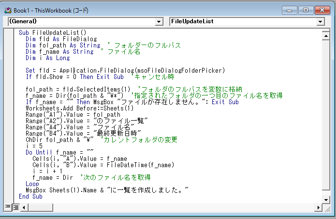
Task: Click the horizontal scrollbar left arrow
Action: 24,207
